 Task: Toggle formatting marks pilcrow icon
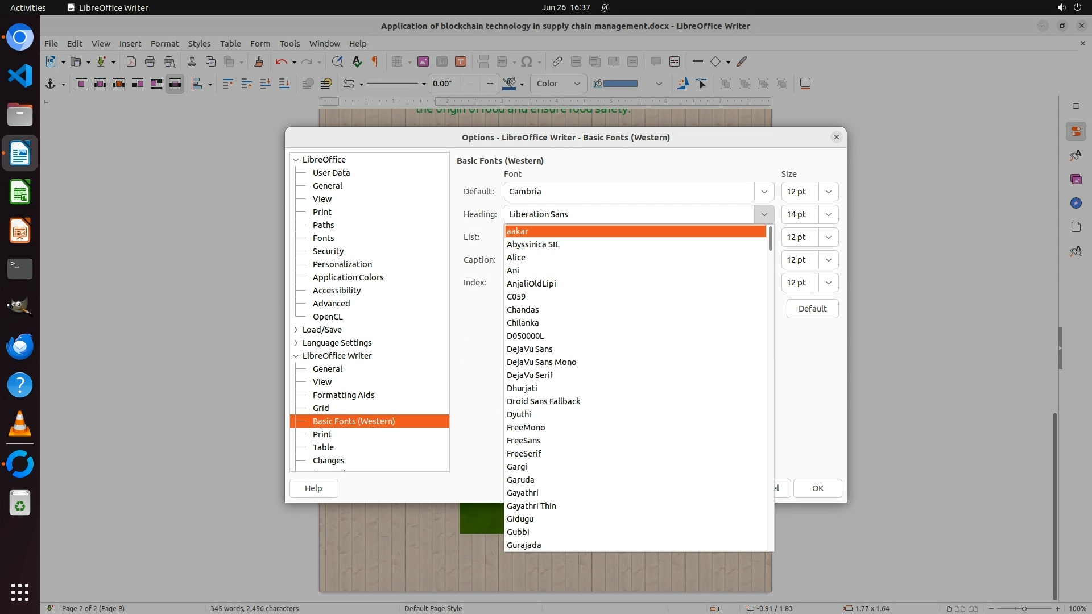[x=375, y=61]
